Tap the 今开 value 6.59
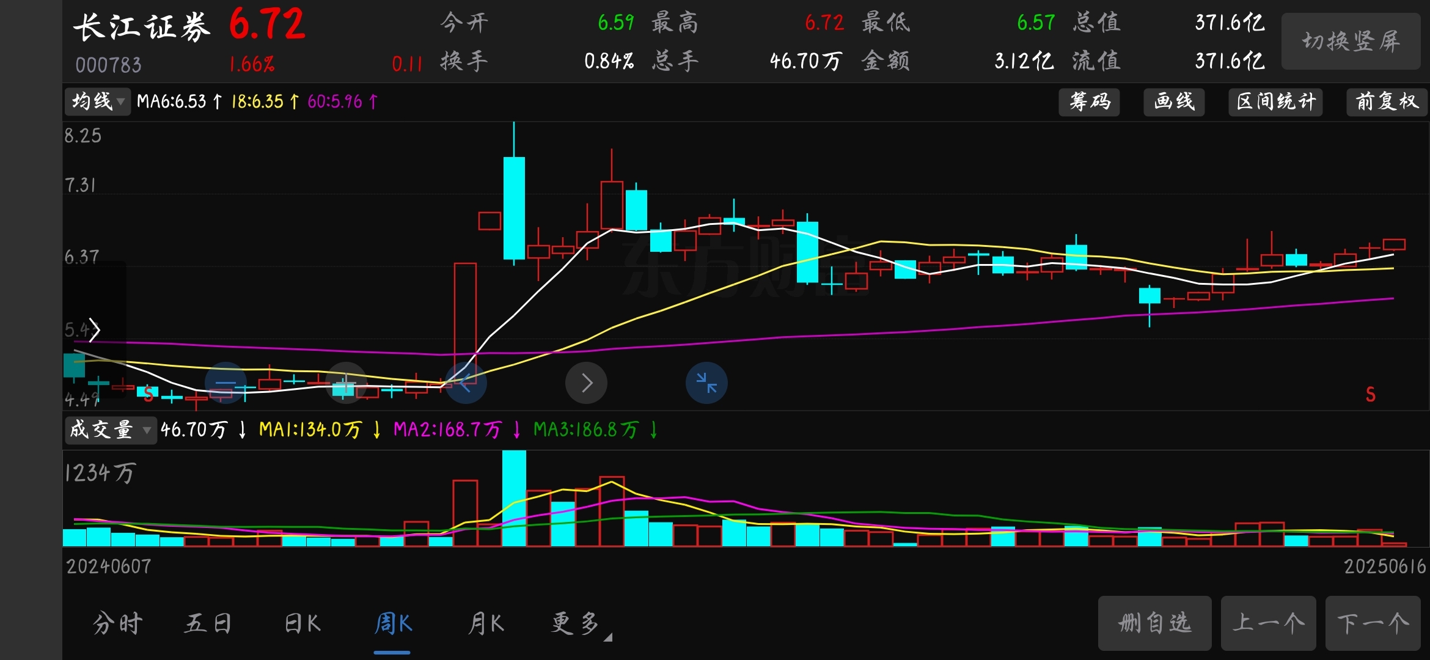1430x660 pixels. click(x=616, y=23)
